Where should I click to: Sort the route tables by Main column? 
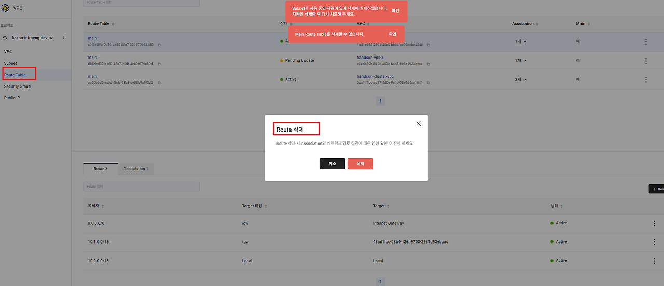tap(583, 24)
